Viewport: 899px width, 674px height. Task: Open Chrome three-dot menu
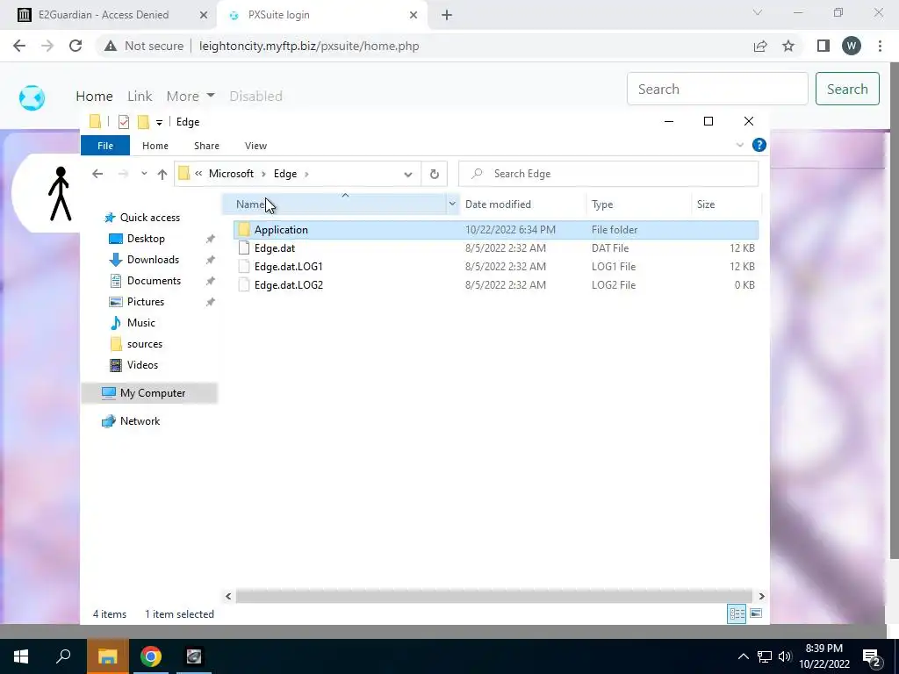tap(880, 46)
